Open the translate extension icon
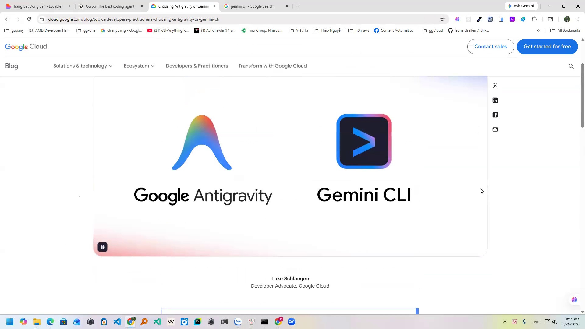 490,19
